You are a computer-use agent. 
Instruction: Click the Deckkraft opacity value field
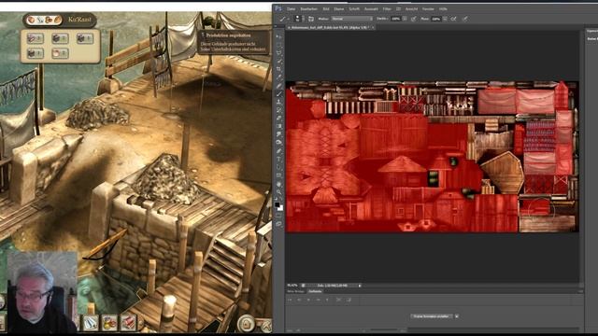[x=395, y=19]
